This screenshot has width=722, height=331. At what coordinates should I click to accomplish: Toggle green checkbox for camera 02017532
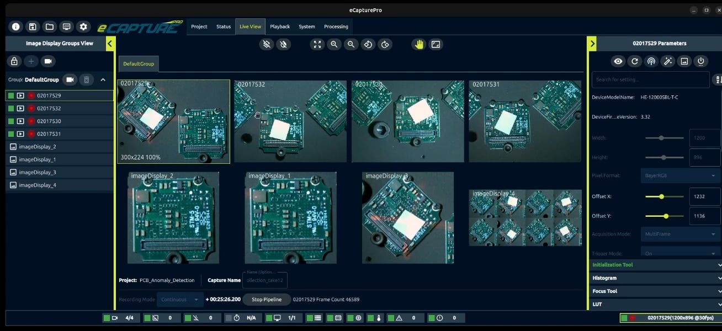point(11,108)
